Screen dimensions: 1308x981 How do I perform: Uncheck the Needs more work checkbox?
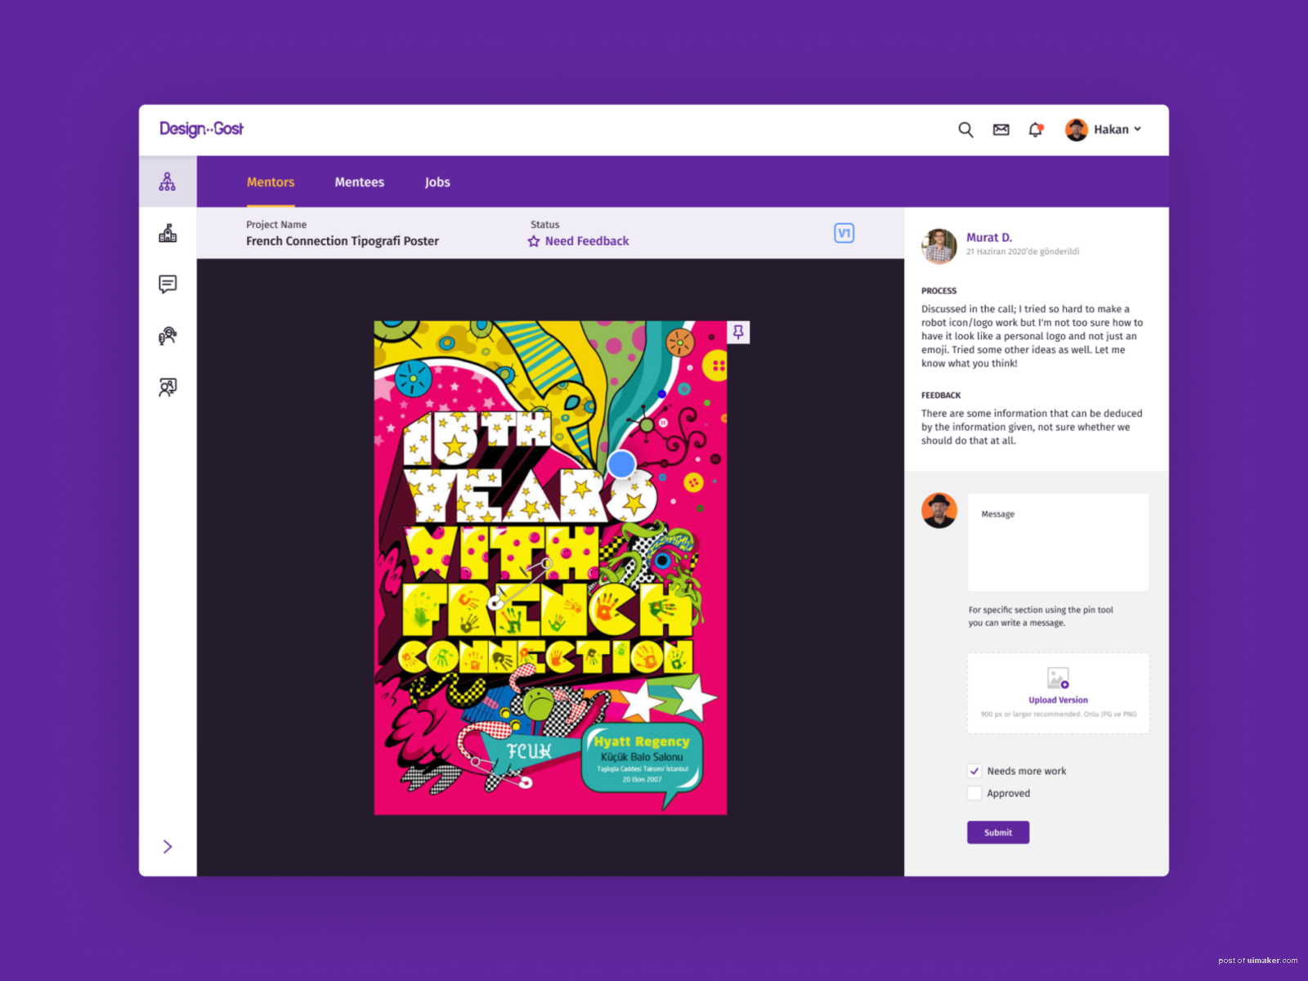point(974,771)
